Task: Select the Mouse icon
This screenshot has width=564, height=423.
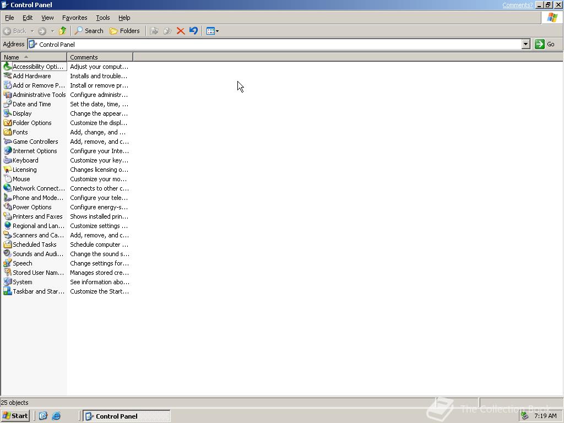Action: pyautogui.click(x=8, y=179)
